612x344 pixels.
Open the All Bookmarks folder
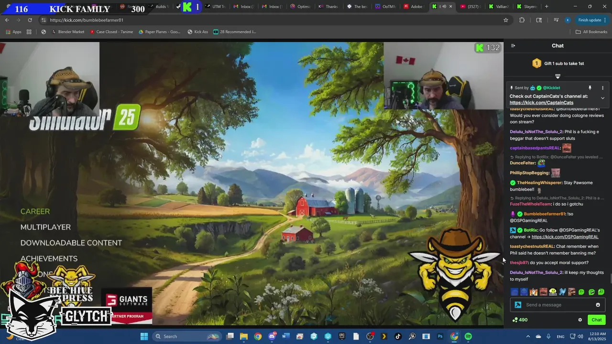591,32
